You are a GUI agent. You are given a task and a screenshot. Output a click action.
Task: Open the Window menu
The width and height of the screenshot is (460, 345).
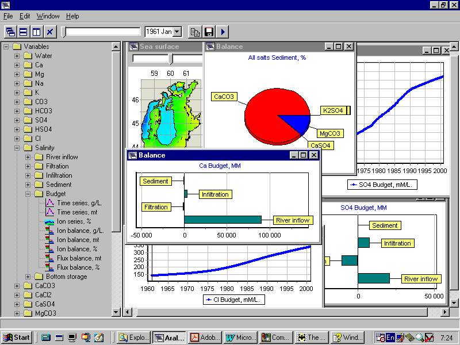tap(48, 16)
